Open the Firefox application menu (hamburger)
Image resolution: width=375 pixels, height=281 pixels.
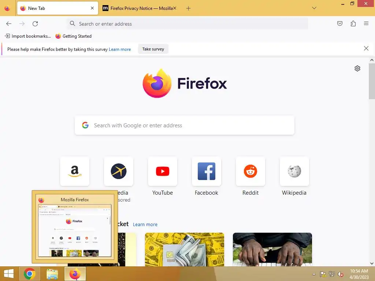point(366,23)
